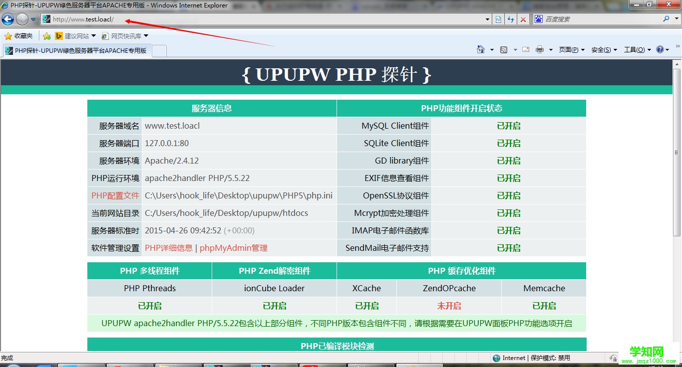Click the SendMail电子邮件支持 label

387,248
